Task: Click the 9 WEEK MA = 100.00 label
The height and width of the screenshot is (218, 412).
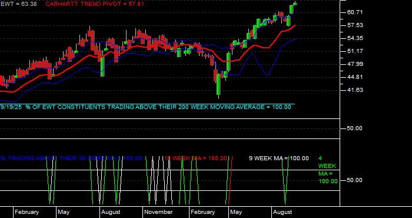Action: pyautogui.click(x=279, y=158)
